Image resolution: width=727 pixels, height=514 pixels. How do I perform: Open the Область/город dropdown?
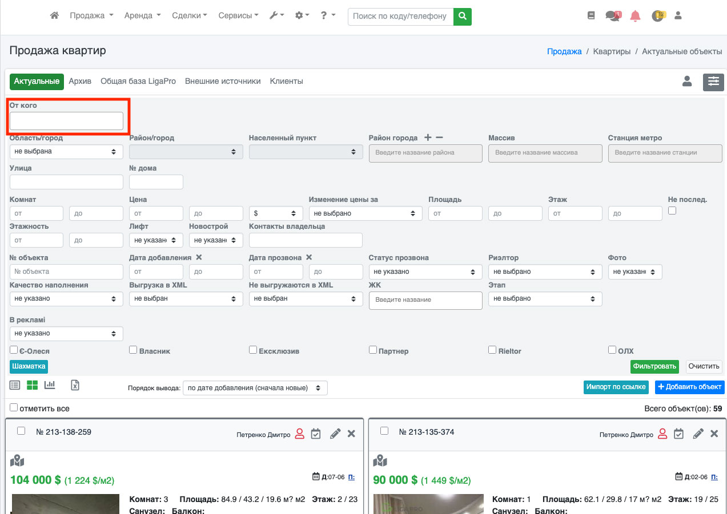[x=66, y=152]
